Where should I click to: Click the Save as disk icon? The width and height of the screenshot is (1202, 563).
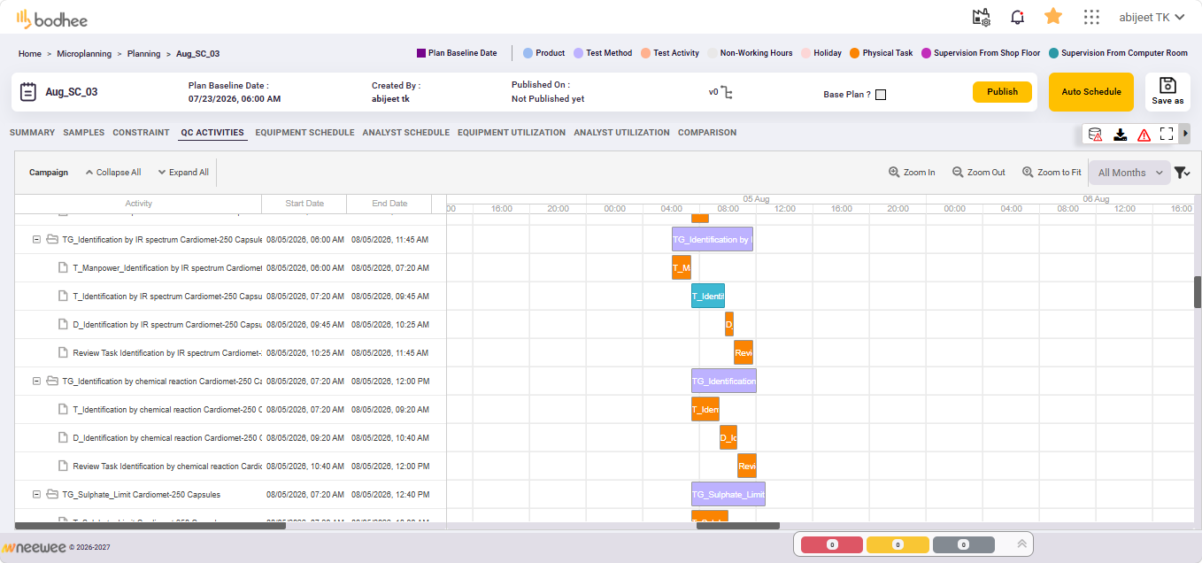click(x=1167, y=85)
